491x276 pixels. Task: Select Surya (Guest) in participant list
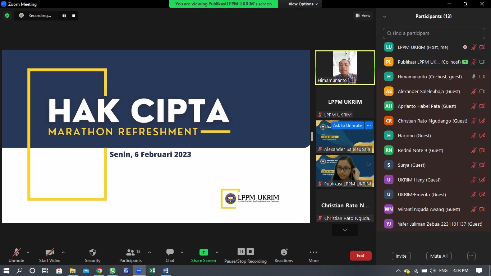click(x=434, y=165)
